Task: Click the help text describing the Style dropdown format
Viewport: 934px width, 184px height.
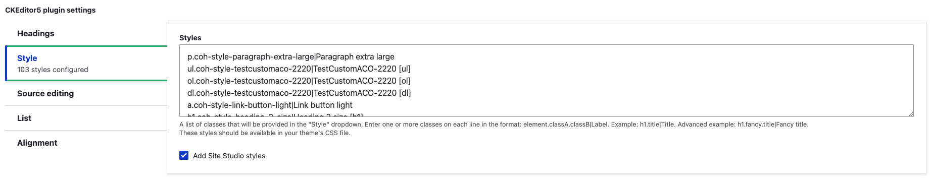Action: click(x=494, y=124)
